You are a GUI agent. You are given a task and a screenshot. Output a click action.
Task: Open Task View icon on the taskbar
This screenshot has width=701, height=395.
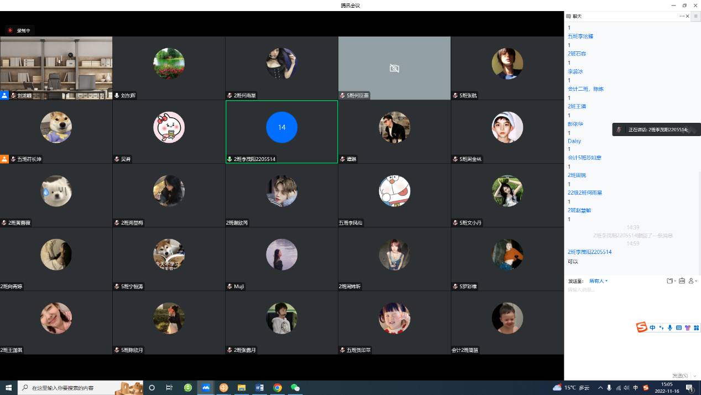(x=170, y=388)
